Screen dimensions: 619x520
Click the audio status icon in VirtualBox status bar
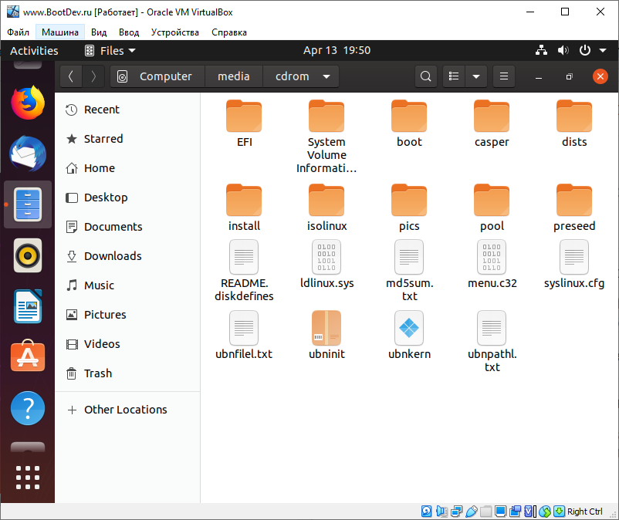(441, 512)
